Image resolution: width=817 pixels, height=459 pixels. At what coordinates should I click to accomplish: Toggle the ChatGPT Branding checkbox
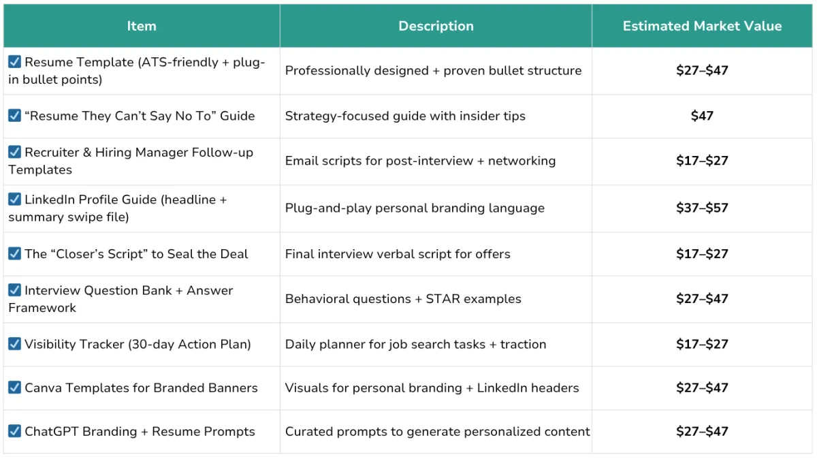pyautogui.click(x=14, y=430)
